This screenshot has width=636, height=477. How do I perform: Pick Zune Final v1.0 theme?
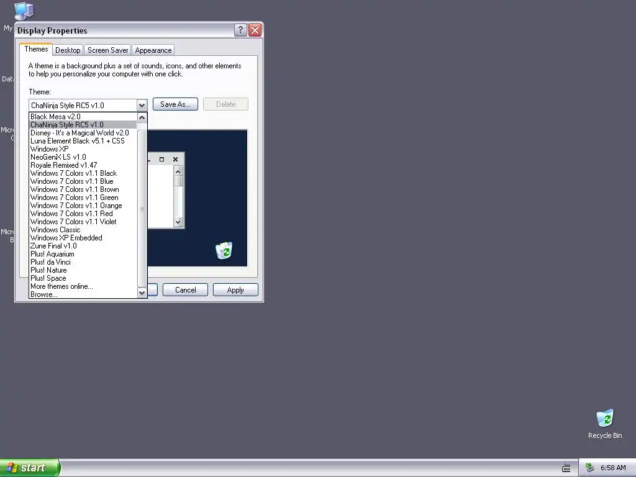[x=84, y=246]
